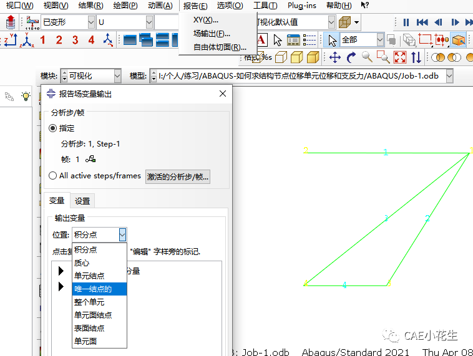
Task: Collapse the 位置 积分点 dropdown arrow
Action: [122, 234]
